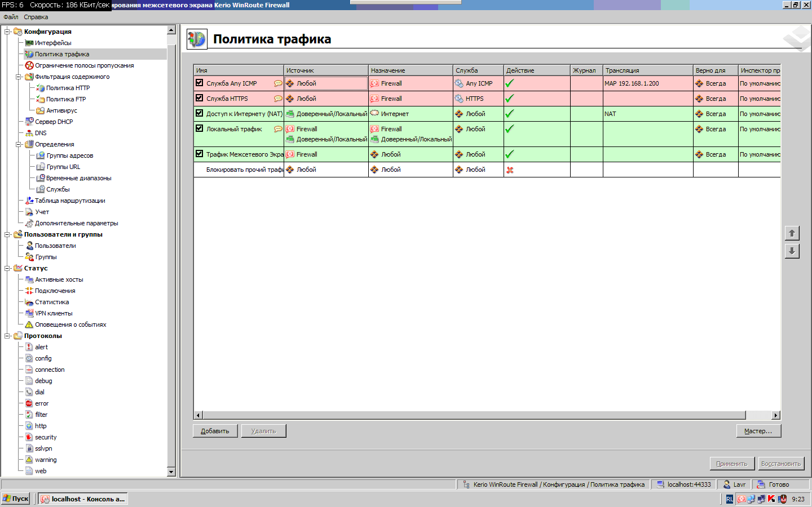Image resolution: width=812 pixels, height=507 pixels.
Task: Move selected rule down with arrow button
Action: pyautogui.click(x=792, y=251)
